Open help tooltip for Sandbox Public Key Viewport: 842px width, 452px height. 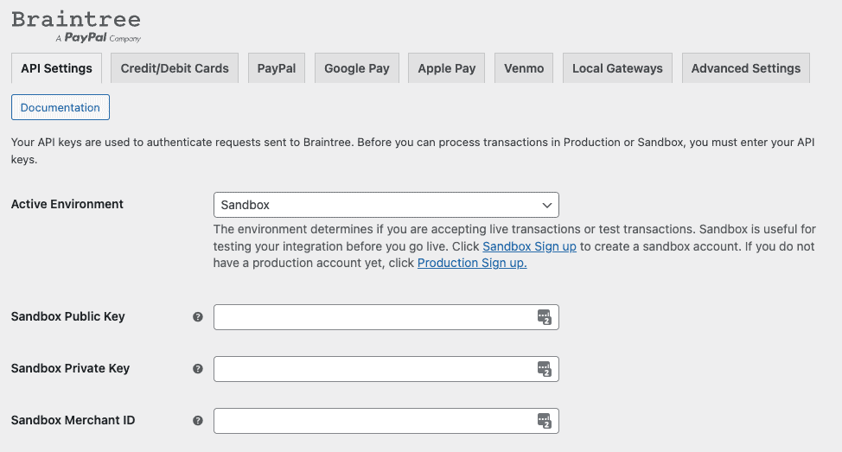pyautogui.click(x=198, y=316)
